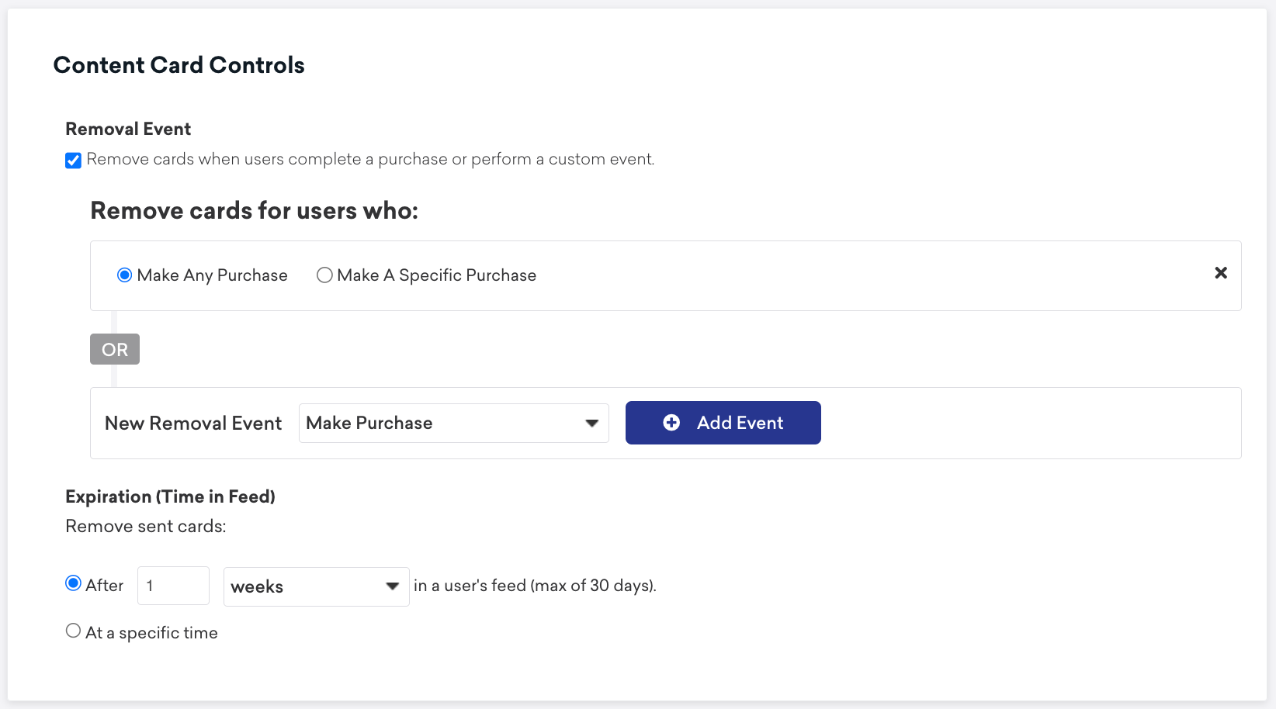Click the Make Purchase dropdown arrow
Image resolution: width=1276 pixels, height=709 pixels.
coord(591,424)
